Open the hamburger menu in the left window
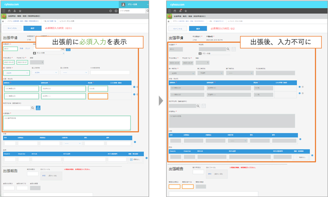Image resolution: width=328 pixels, height=197 pixels. [x=4, y=11]
